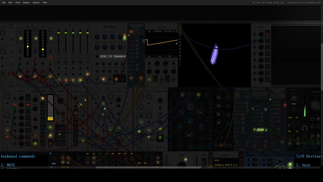Click the SCOPE waveform display
The image size is (323, 182).
[x=161, y=43]
